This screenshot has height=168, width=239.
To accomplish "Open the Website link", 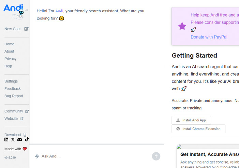I will (x=11, y=119).
